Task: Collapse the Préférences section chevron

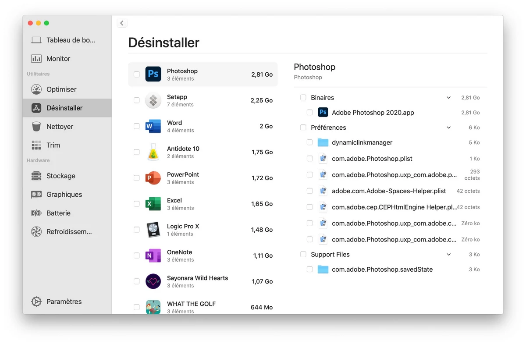Action: pyautogui.click(x=448, y=128)
